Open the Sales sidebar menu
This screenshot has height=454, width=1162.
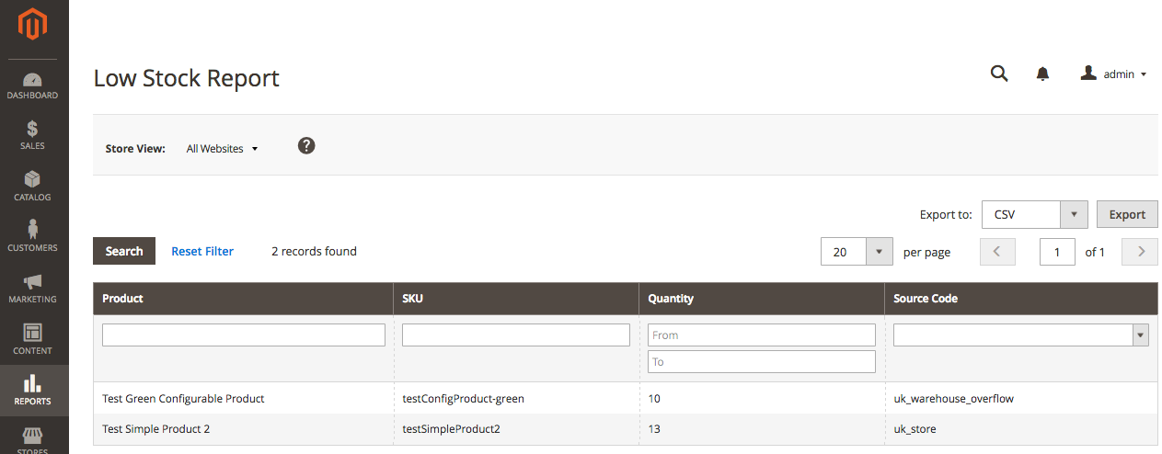pos(33,137)
